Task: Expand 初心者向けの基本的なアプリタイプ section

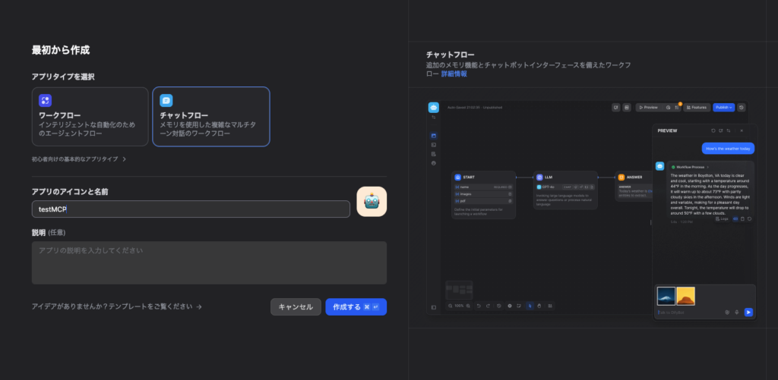Action: tap(79, 159)
